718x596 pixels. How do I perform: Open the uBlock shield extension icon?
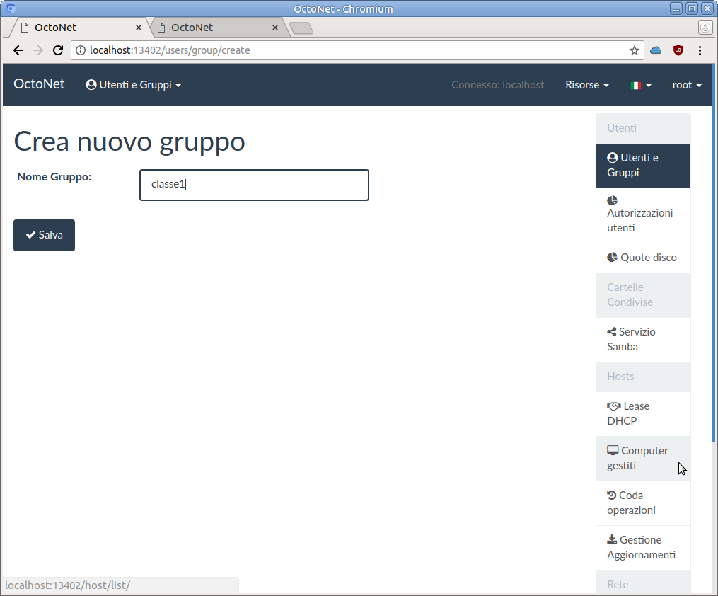678,50
